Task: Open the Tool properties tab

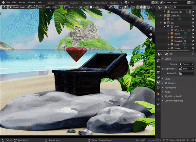Action: point(158,61)
